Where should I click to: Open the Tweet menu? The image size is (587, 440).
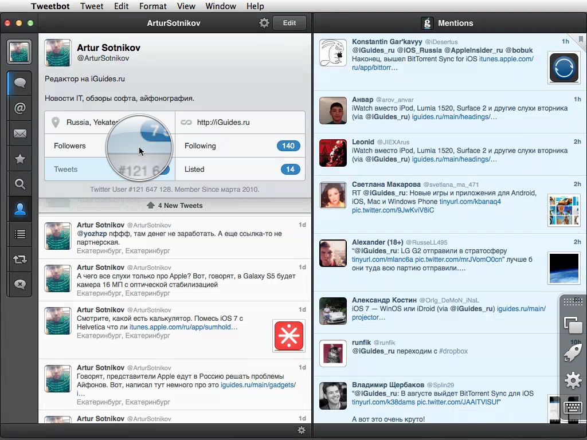[x=92, y=6]
